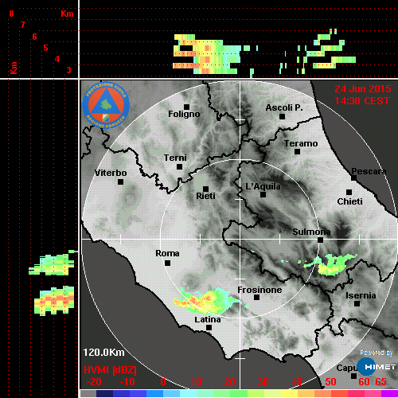The image size is (398, 398).
Task: Click the Rieti label
Action: (205, 196)
